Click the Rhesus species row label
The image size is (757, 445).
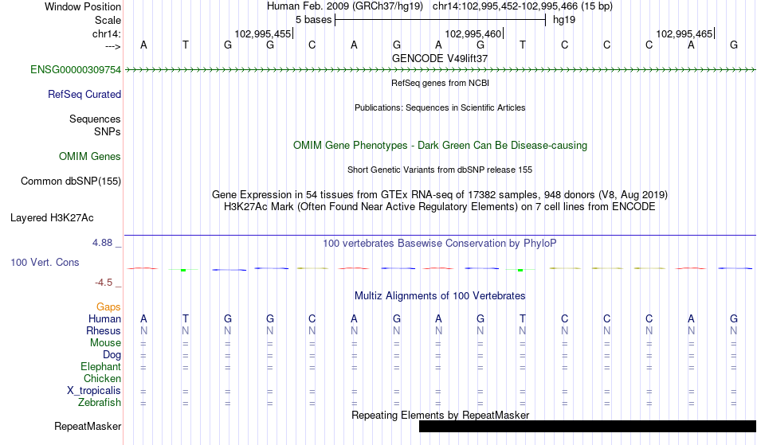click(103, 330)
